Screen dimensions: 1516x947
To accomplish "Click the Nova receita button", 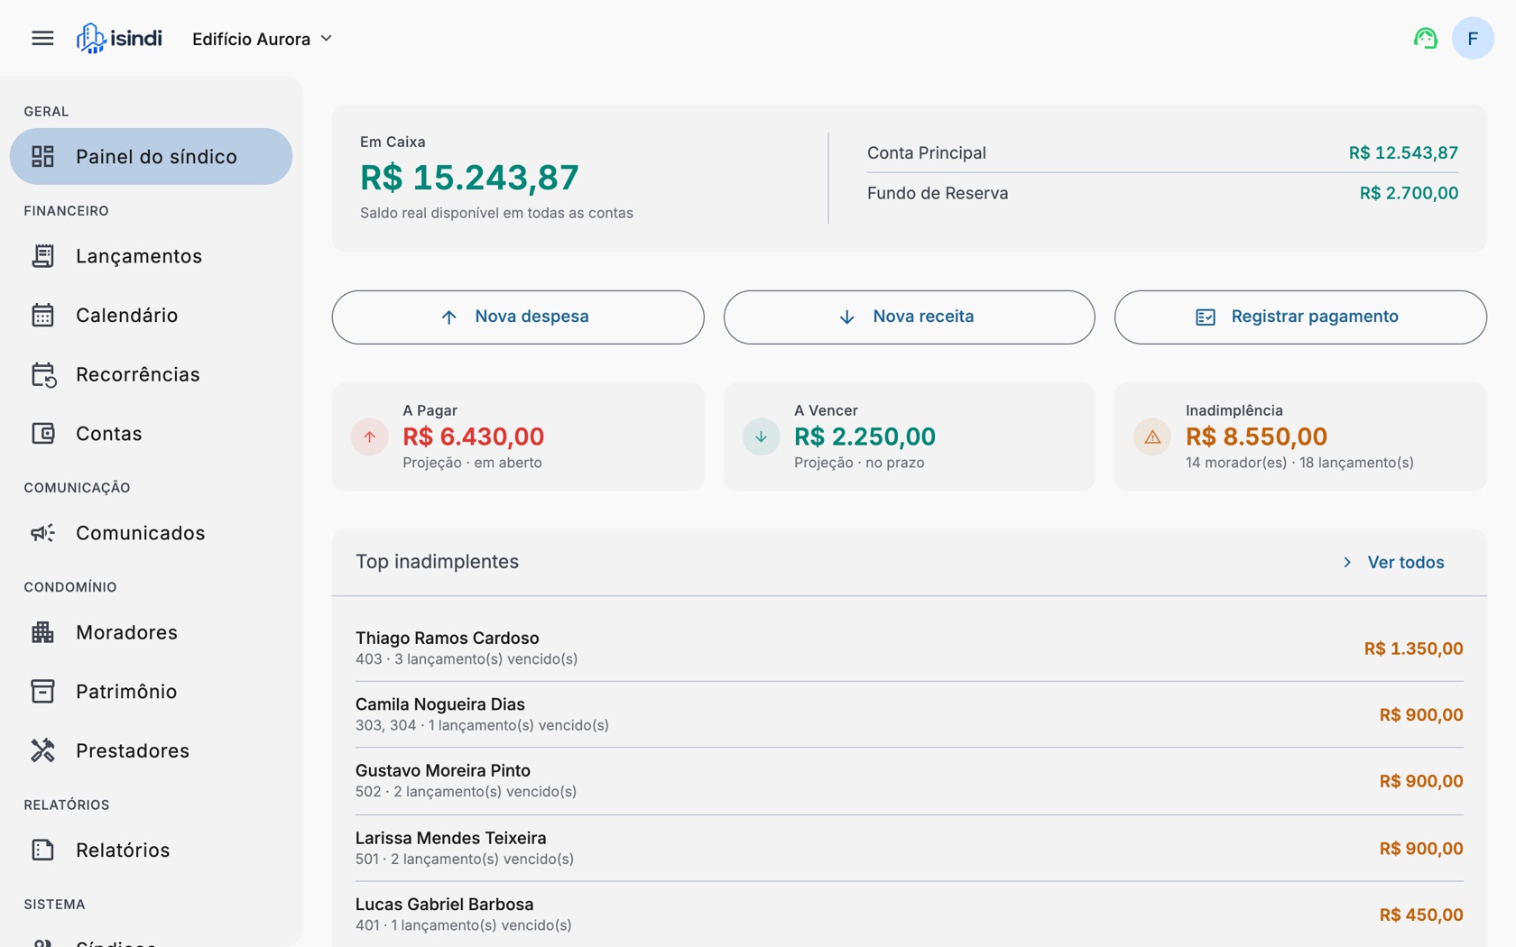I will [909, 317].
